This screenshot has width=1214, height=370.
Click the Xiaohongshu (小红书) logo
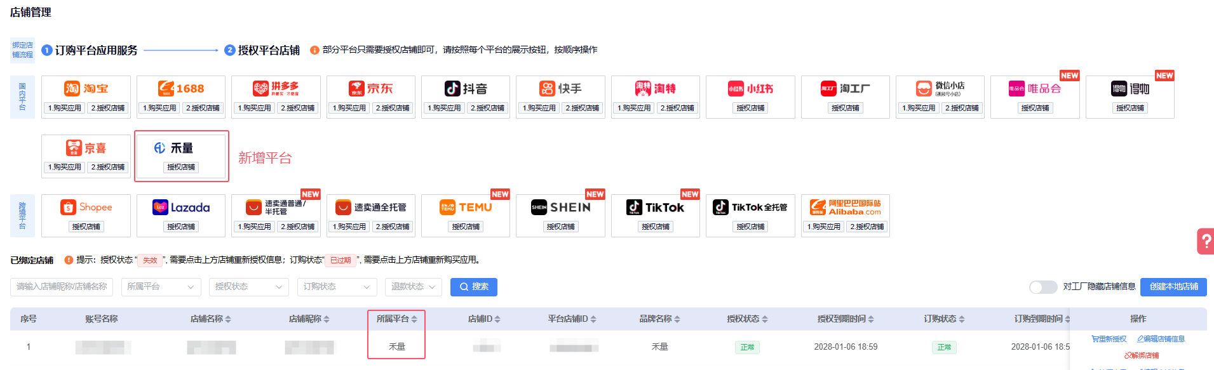(750, 89)
